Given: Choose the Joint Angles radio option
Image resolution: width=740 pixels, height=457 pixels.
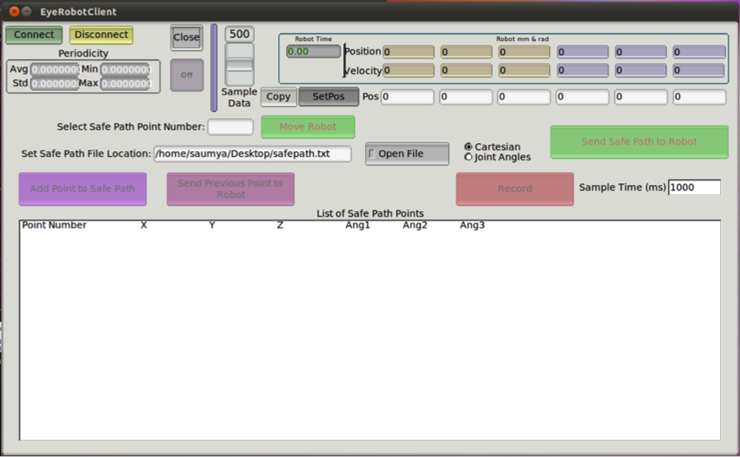Looking at the screenshot, I should pyautogui.click(x=469, y=157).
